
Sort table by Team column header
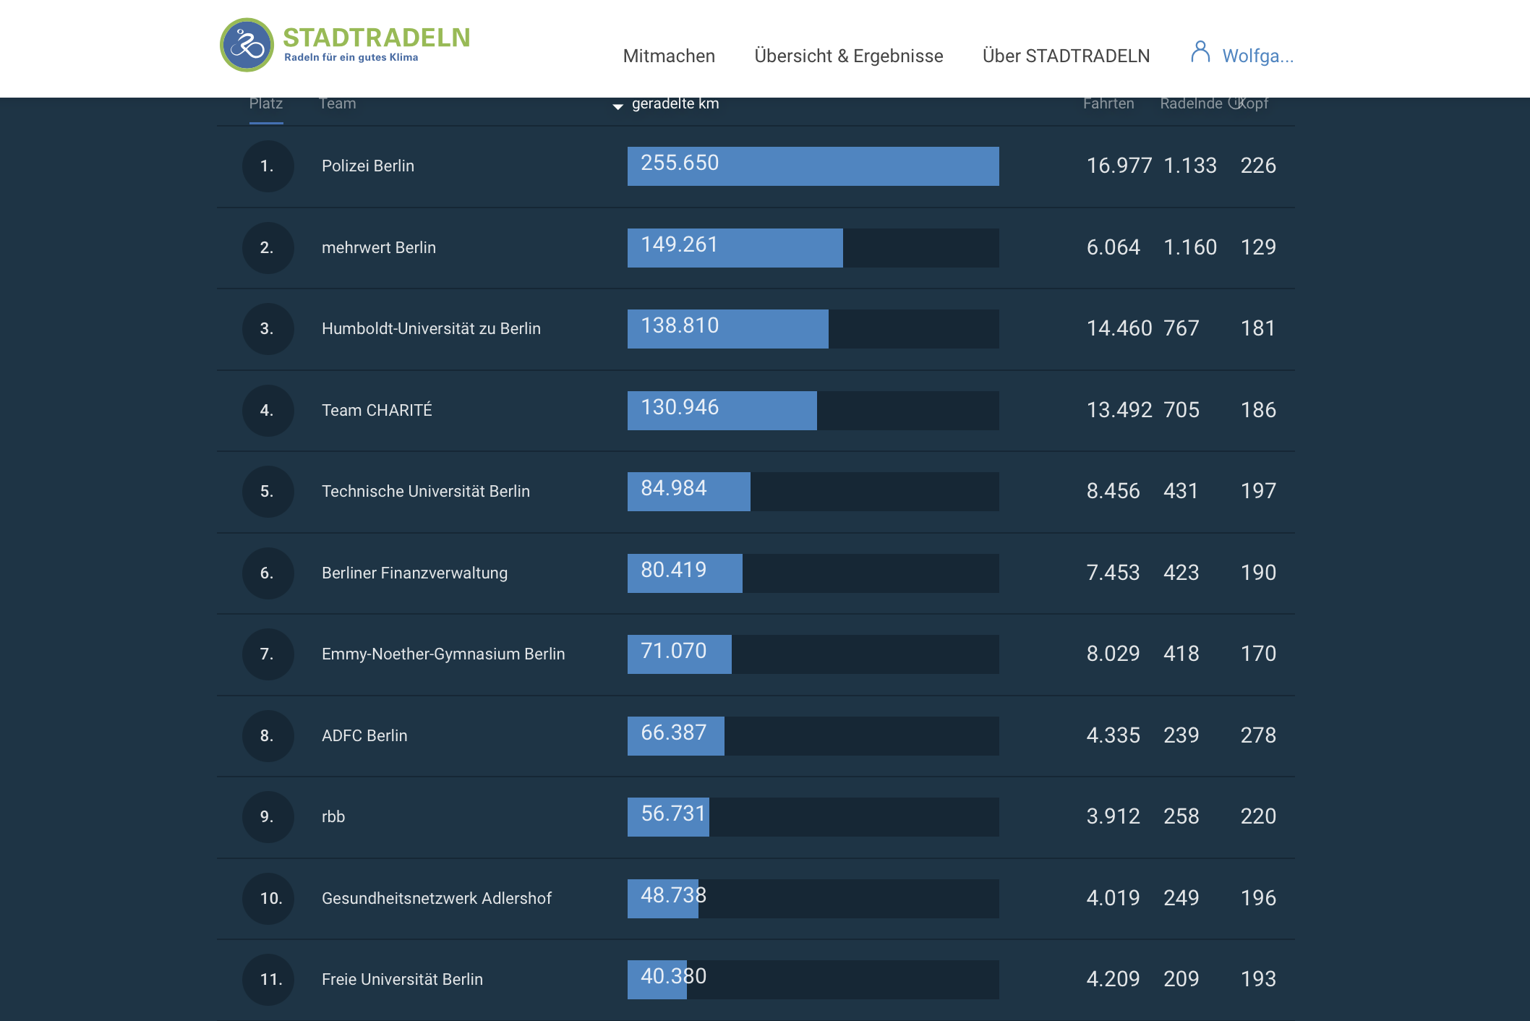pyautogui.click(x=338, y=103)
